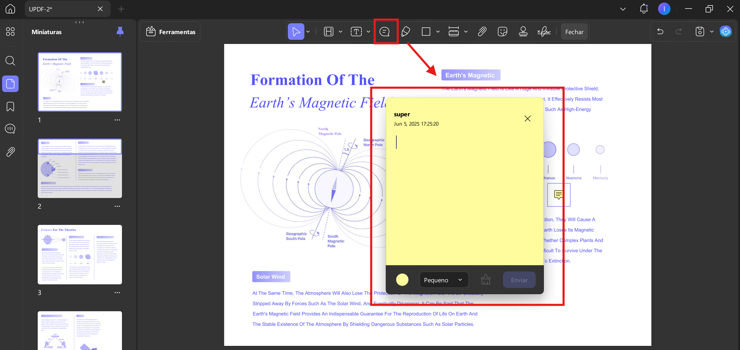Open the notifications bell

644,9
